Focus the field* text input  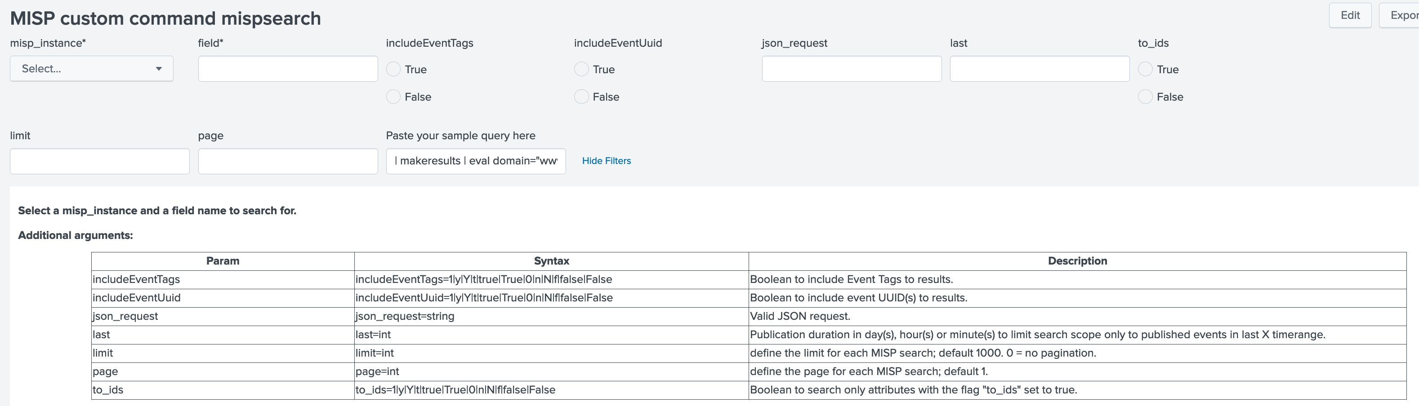click(x=288, y=69)
